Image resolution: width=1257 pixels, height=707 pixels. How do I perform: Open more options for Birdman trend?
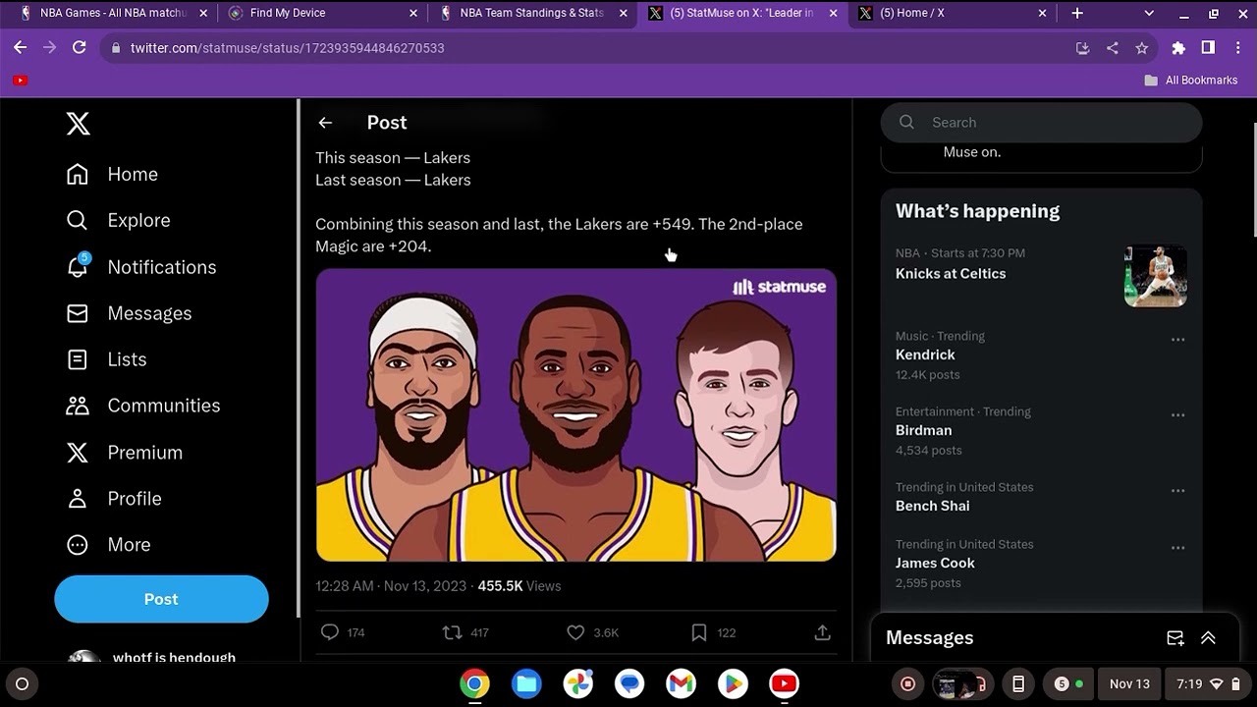point(1177,415)
